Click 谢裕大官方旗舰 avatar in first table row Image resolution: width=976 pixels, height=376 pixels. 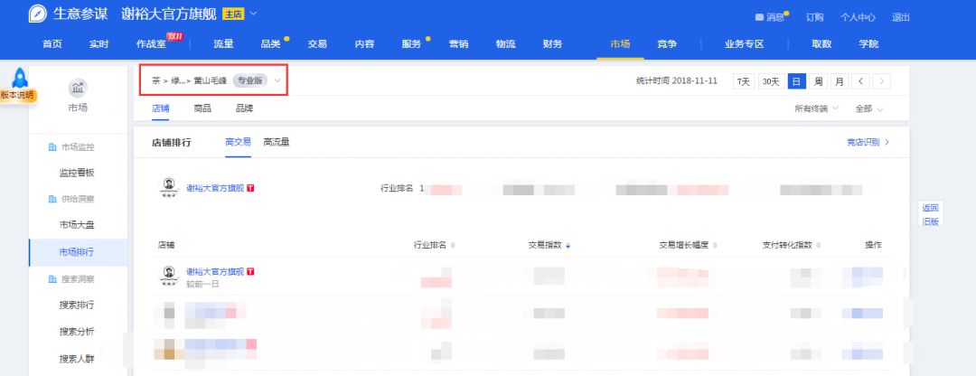(167, 276)
